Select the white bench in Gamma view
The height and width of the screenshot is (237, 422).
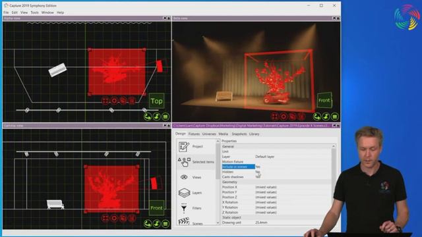click(x=55, y=204)
